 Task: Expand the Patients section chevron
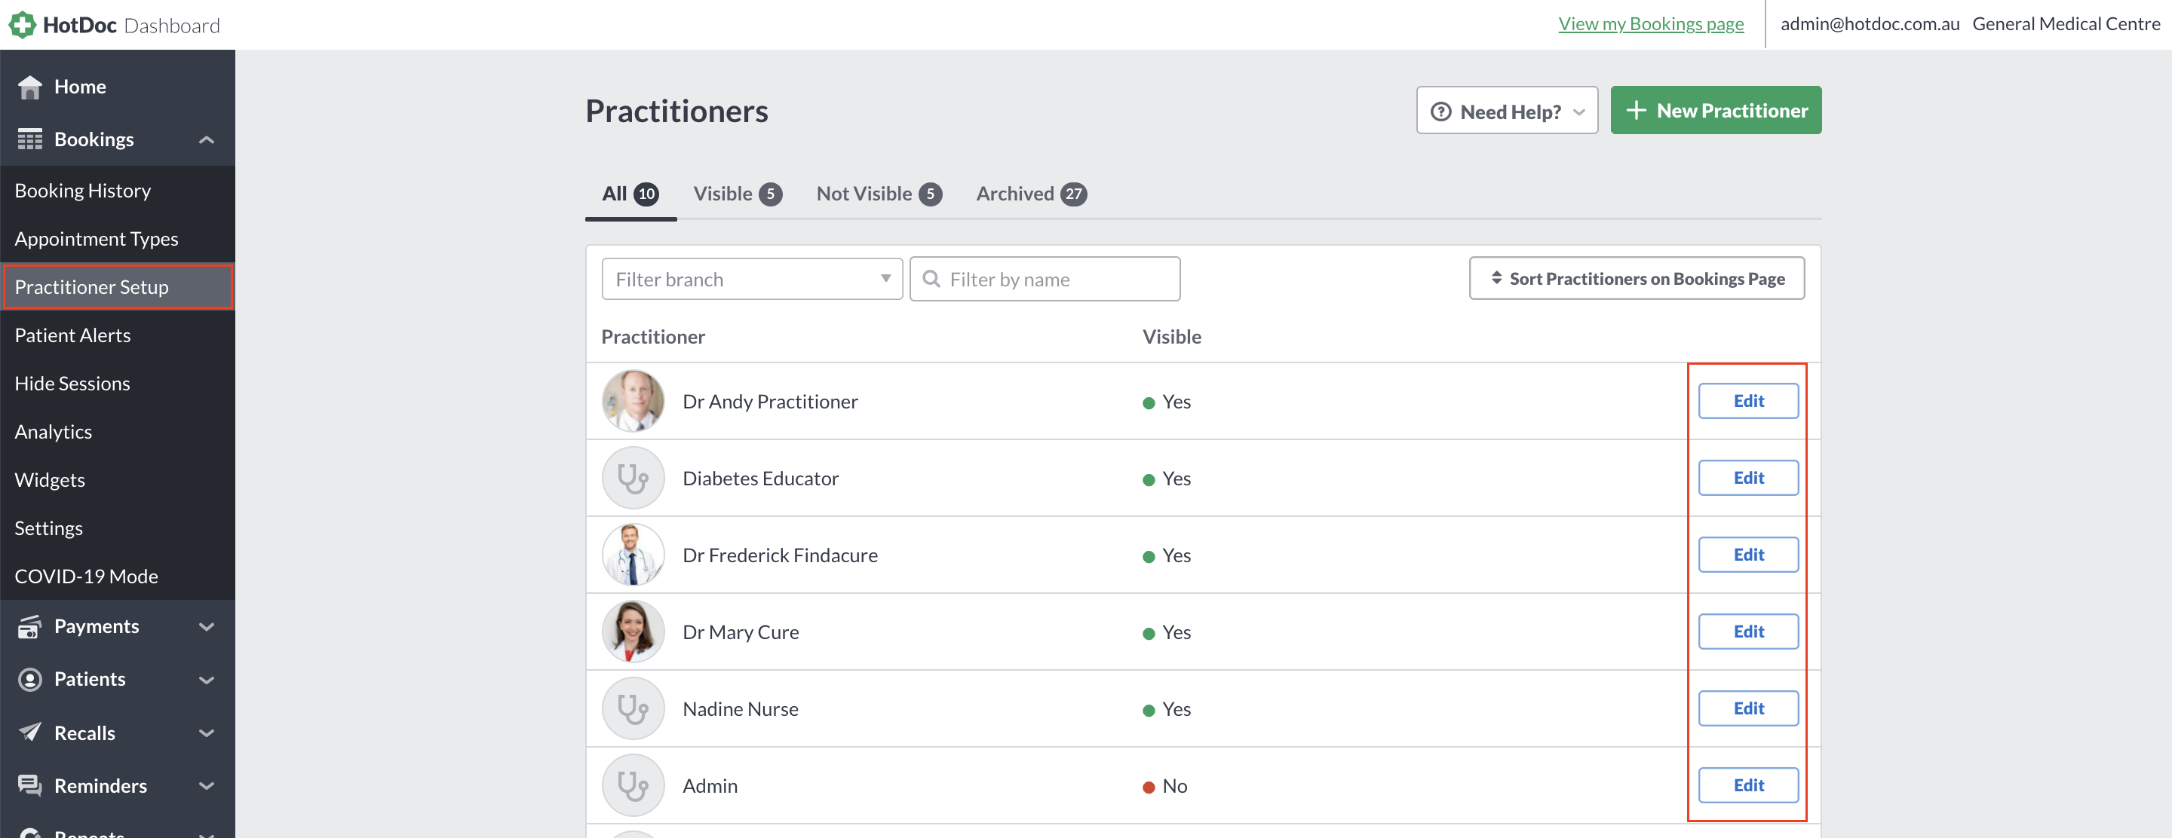pyautogui.click(x=207, y=680)
